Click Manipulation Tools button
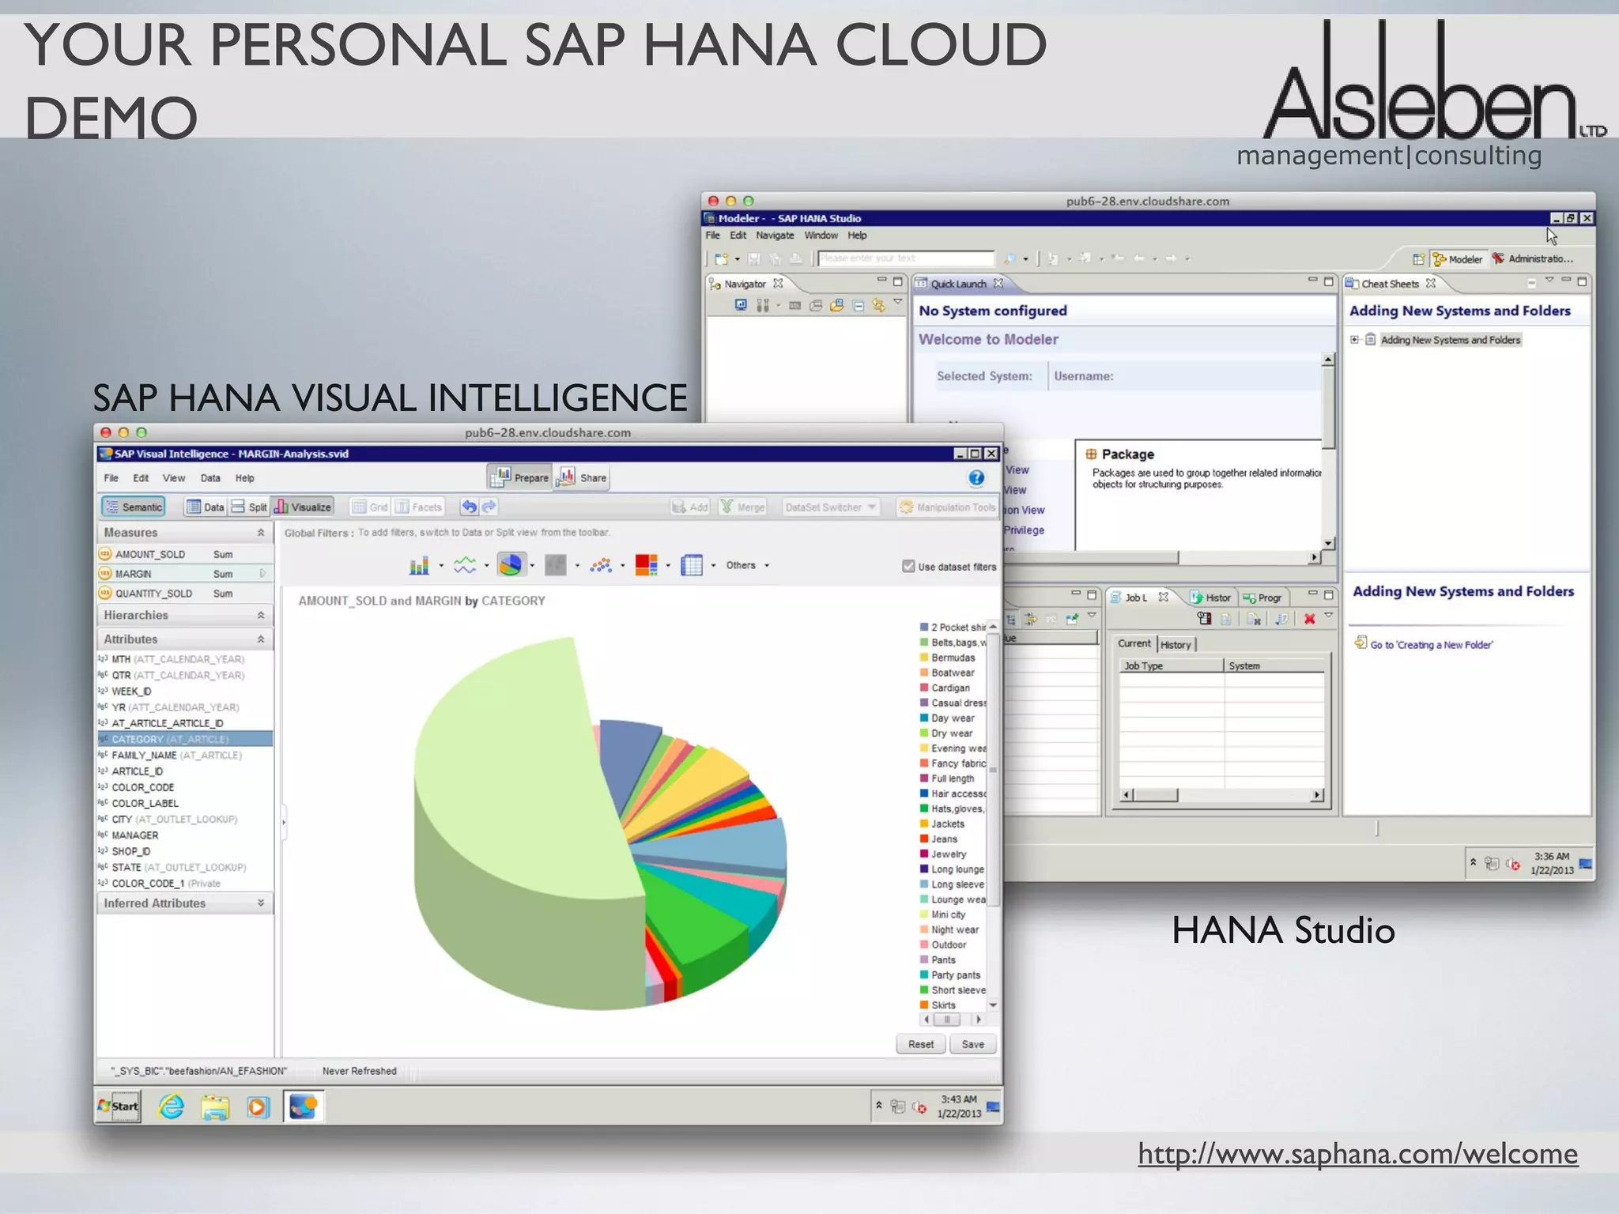This screenshot has height=1214, width=1619. point(948,507)
